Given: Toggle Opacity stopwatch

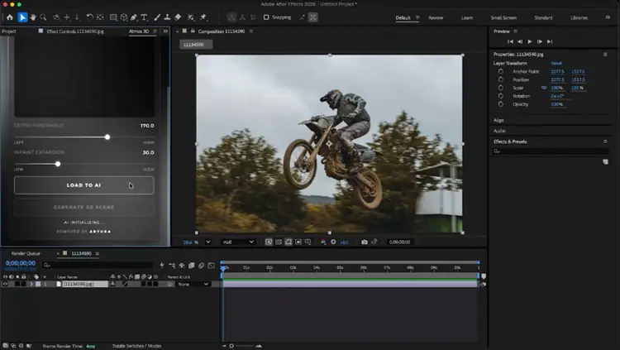Looking at the screenshot, I should (501, 104).
